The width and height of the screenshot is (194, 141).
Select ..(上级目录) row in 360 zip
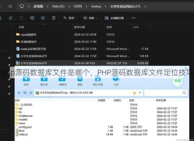coord(102,105)
